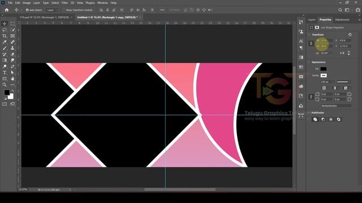362x203 pixels.
Task: Select the Path Selection tool
Action: (x=12, y=73)
